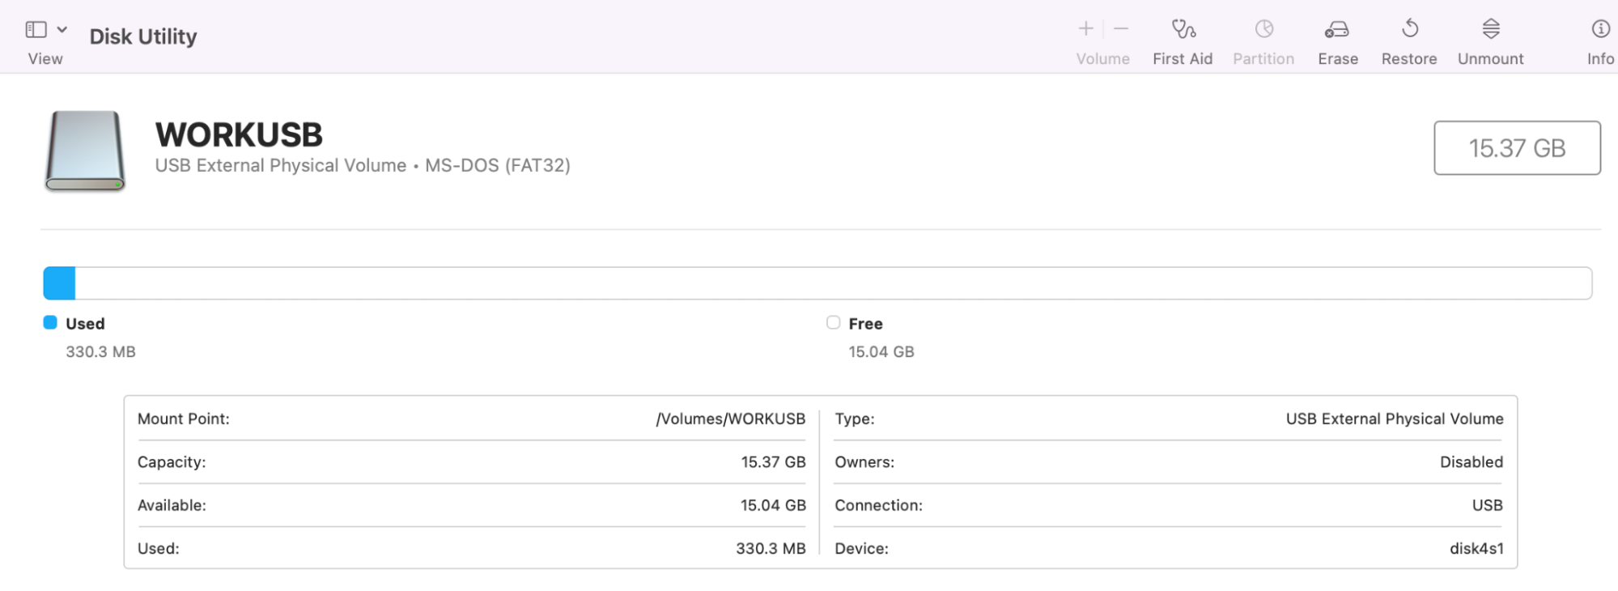This screenshot has height=591, width=1618.
Task: Expand the View dropdown chevron
Action: (x=62, y=30)
